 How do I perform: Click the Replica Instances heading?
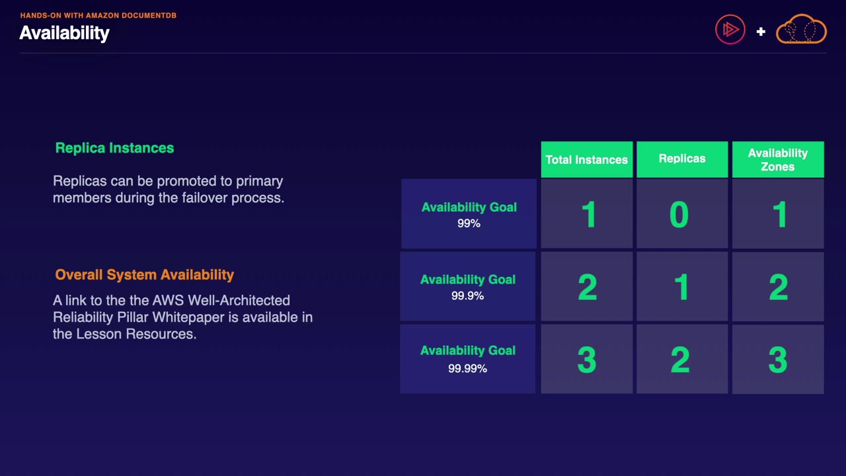pyautogui.click(x=114, y=148)
